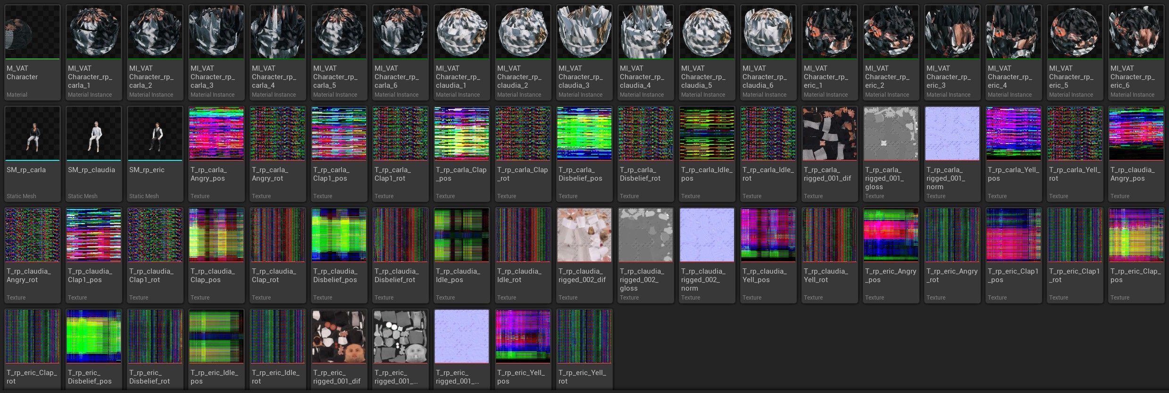
Task: Select T_rp_carla_Clap_pos texture
Action: coord(462,154)
